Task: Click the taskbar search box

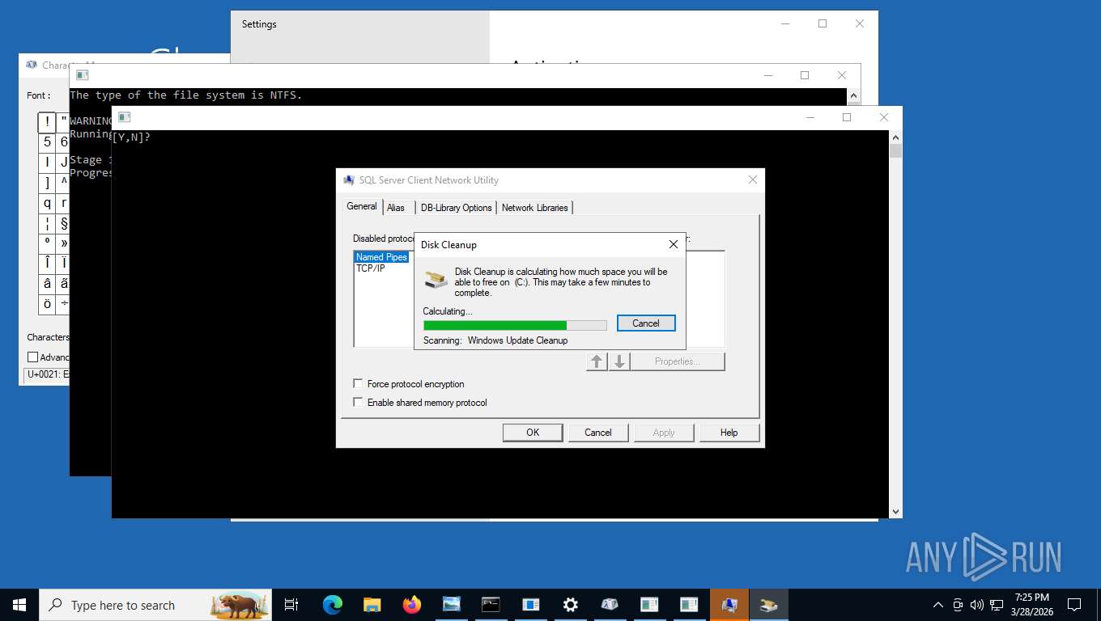Action: click(x=155, y=605)
